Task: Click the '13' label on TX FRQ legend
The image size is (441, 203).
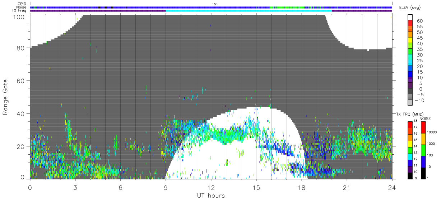Action: pyautogui.click(x=415, y=153)
